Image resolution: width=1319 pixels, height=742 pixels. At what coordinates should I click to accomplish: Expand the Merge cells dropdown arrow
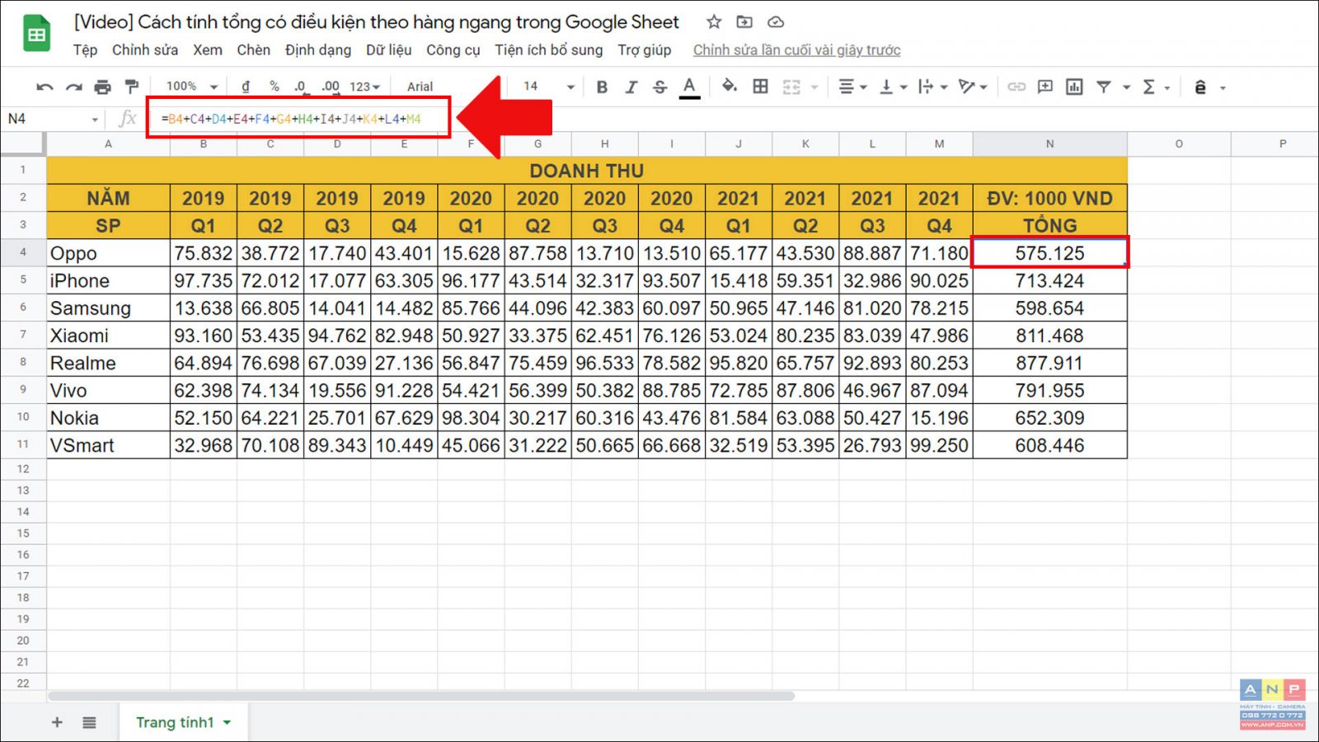[x=814, y=87]
